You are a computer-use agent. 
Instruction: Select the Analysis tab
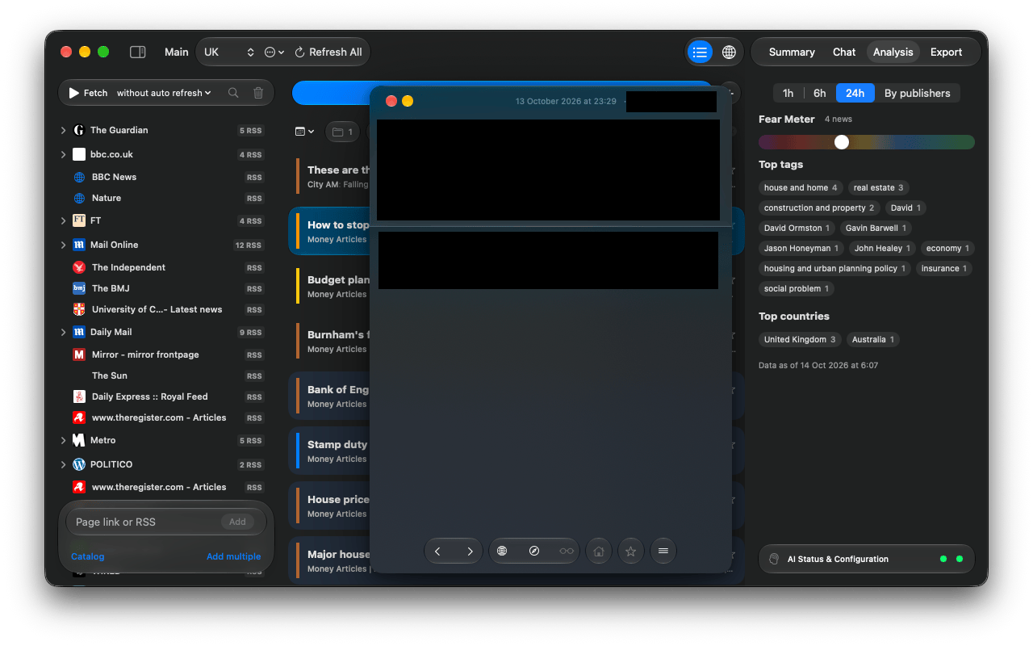pyautogui.click(x=893, y=52)
